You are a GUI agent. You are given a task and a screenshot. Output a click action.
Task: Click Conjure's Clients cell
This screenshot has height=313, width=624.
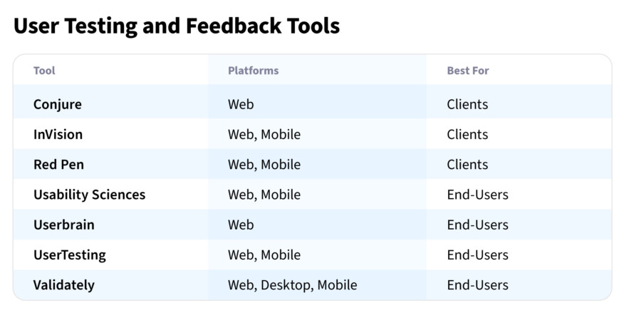tap(467, 104)
